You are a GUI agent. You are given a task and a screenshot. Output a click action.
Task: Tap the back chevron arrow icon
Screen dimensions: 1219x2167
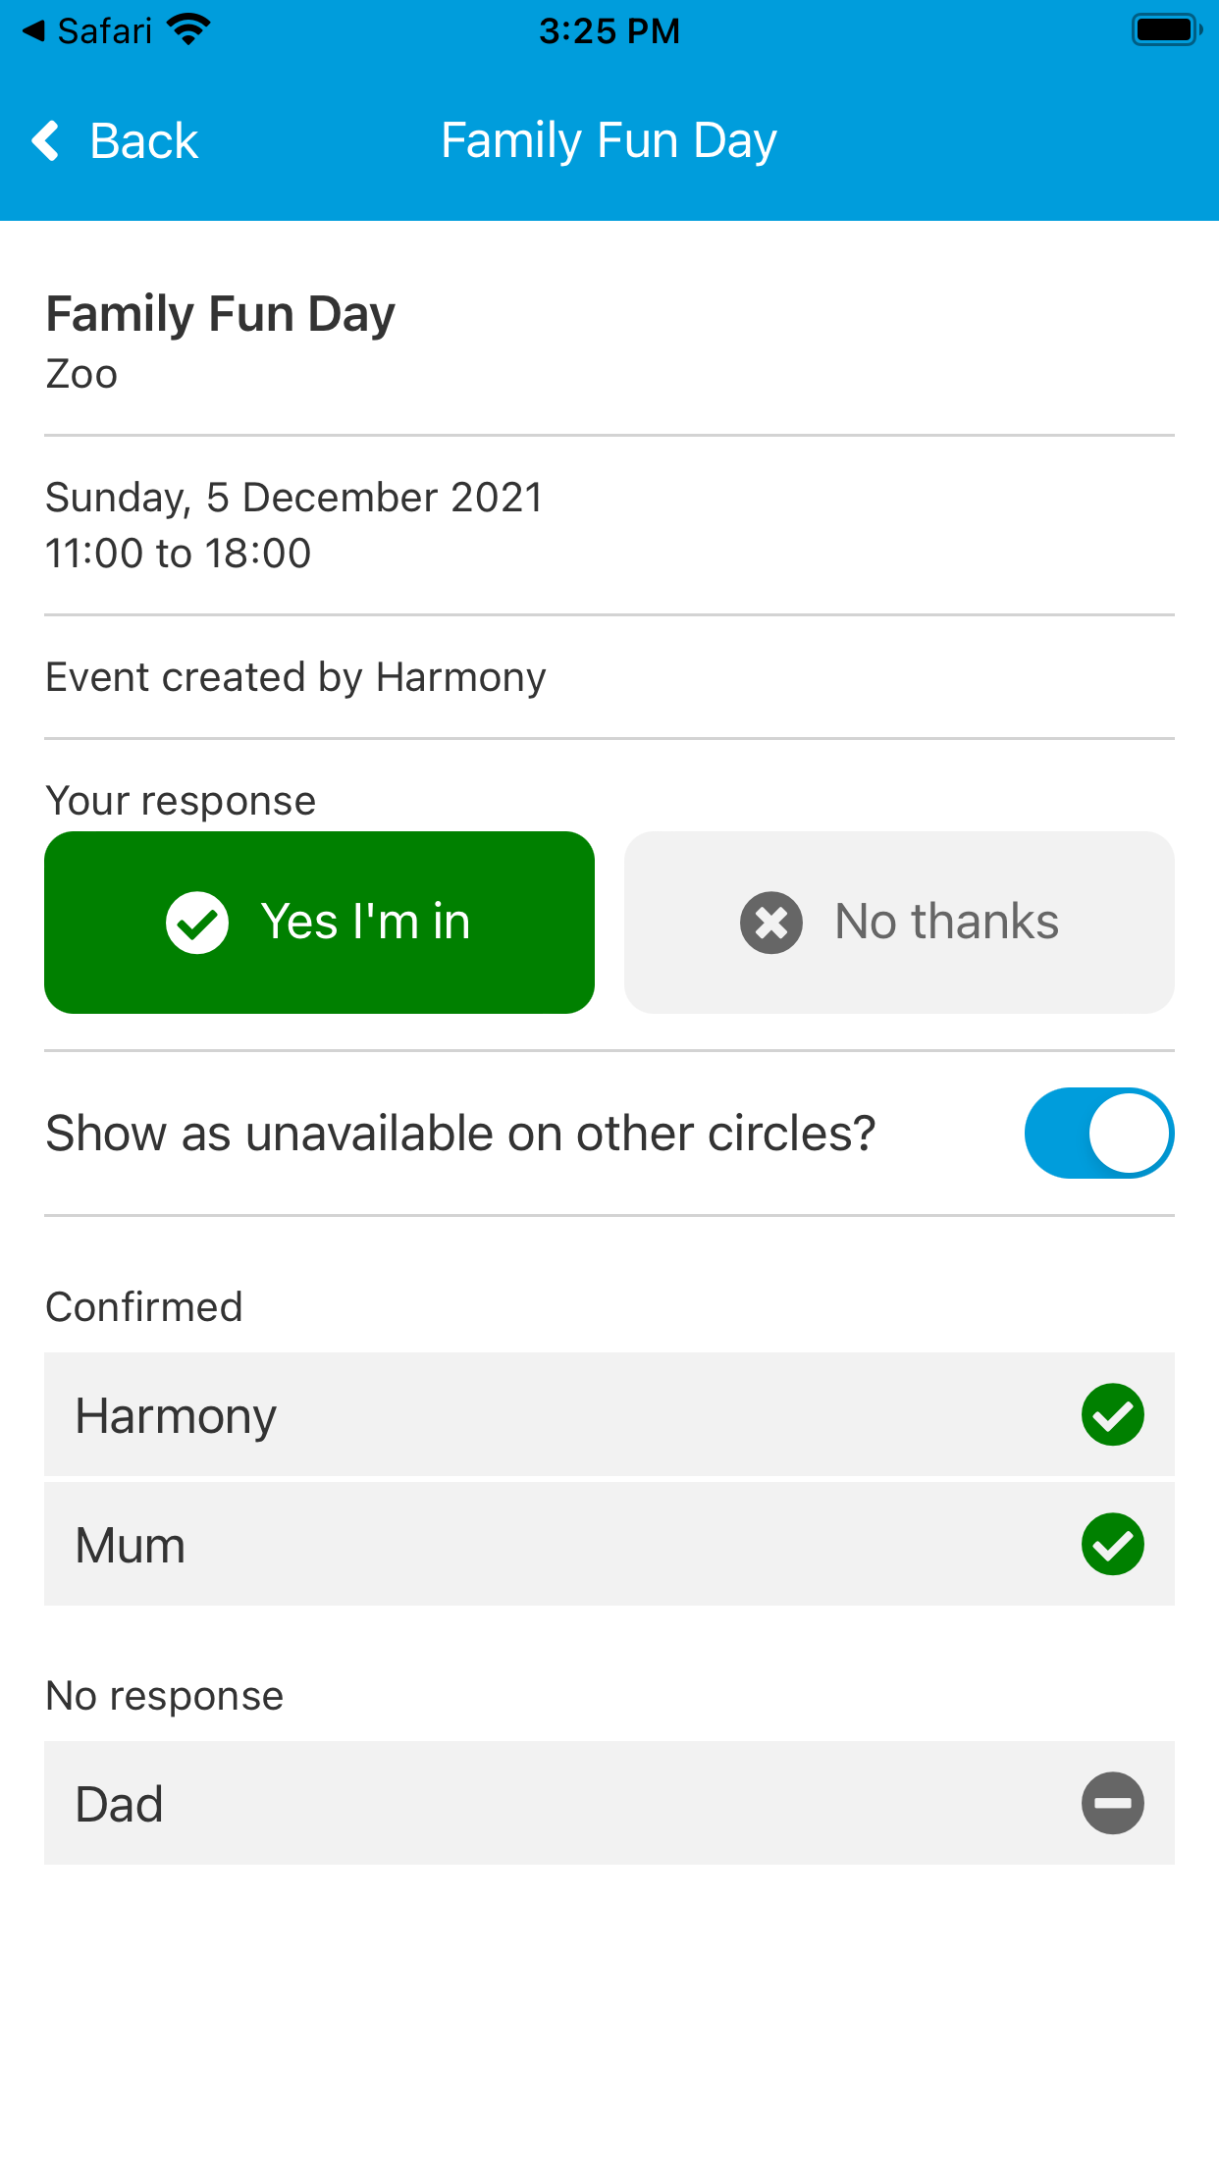(46, 140)
